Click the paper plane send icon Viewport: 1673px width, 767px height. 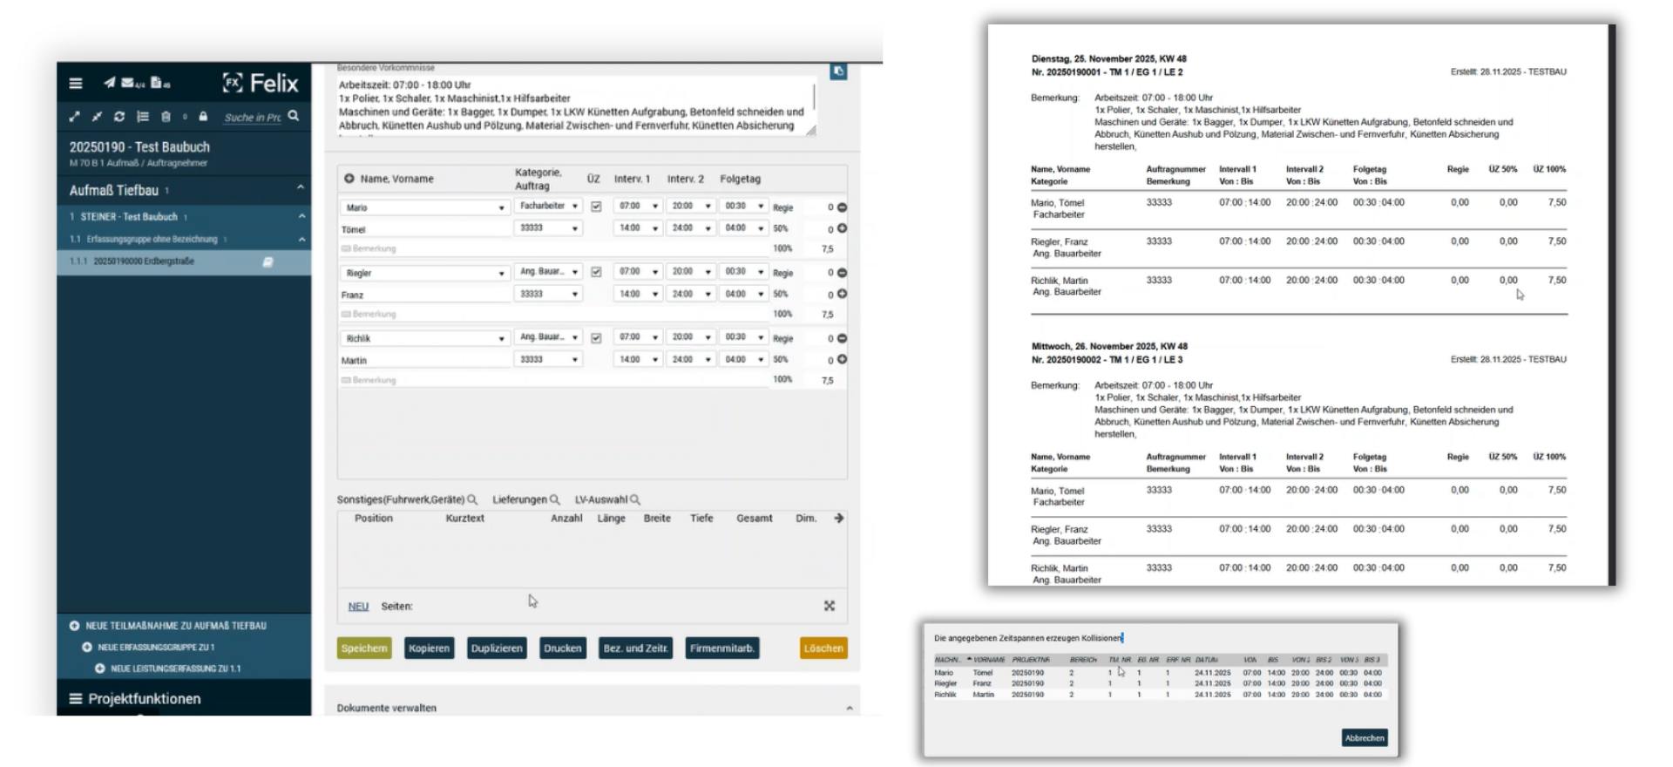click(109, 83)
